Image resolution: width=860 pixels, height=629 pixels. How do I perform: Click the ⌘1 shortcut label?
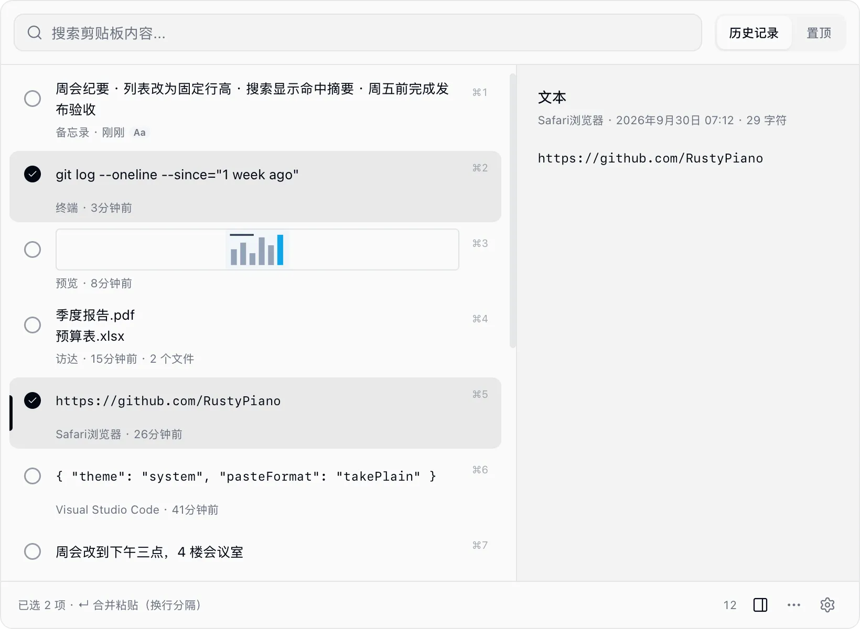click(480, 92)
